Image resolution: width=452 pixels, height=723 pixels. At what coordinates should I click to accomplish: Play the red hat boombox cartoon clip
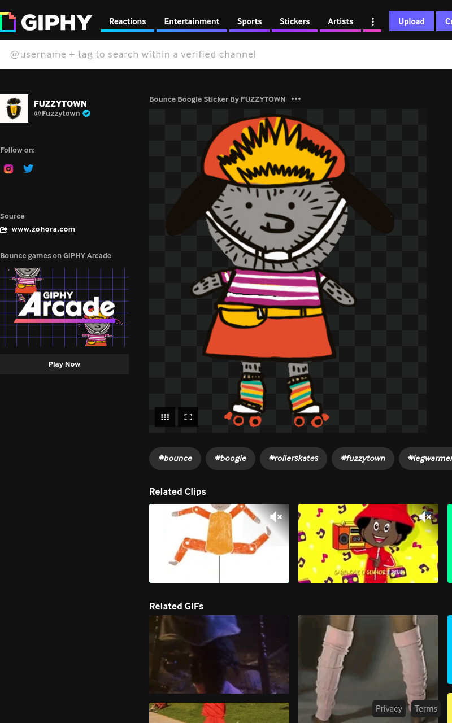pos(368,543)
